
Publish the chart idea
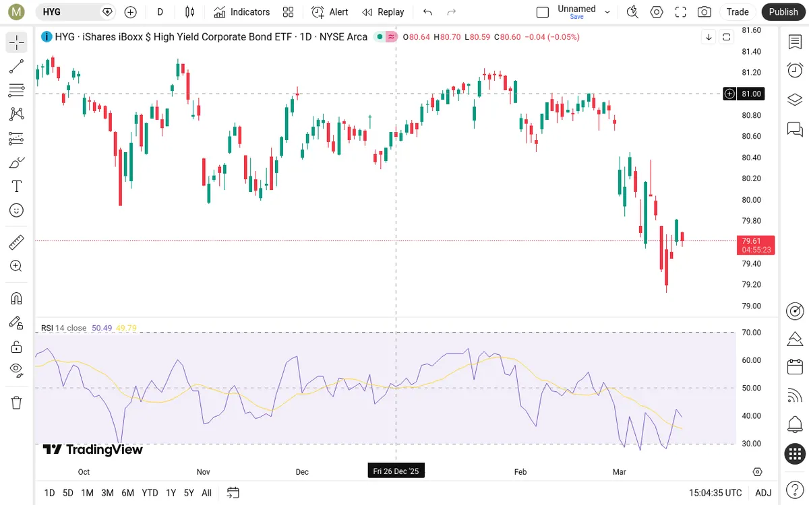pyautogui.click(x=783, y=12)
